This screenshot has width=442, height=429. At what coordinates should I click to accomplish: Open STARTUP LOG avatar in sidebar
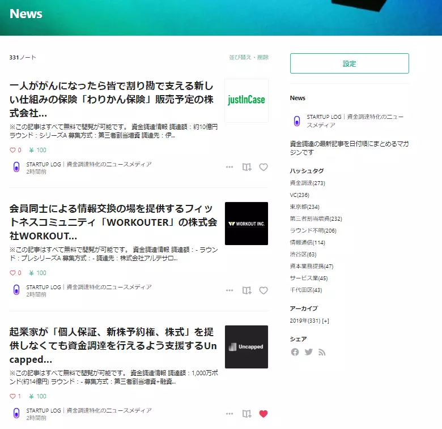(297, 121)
